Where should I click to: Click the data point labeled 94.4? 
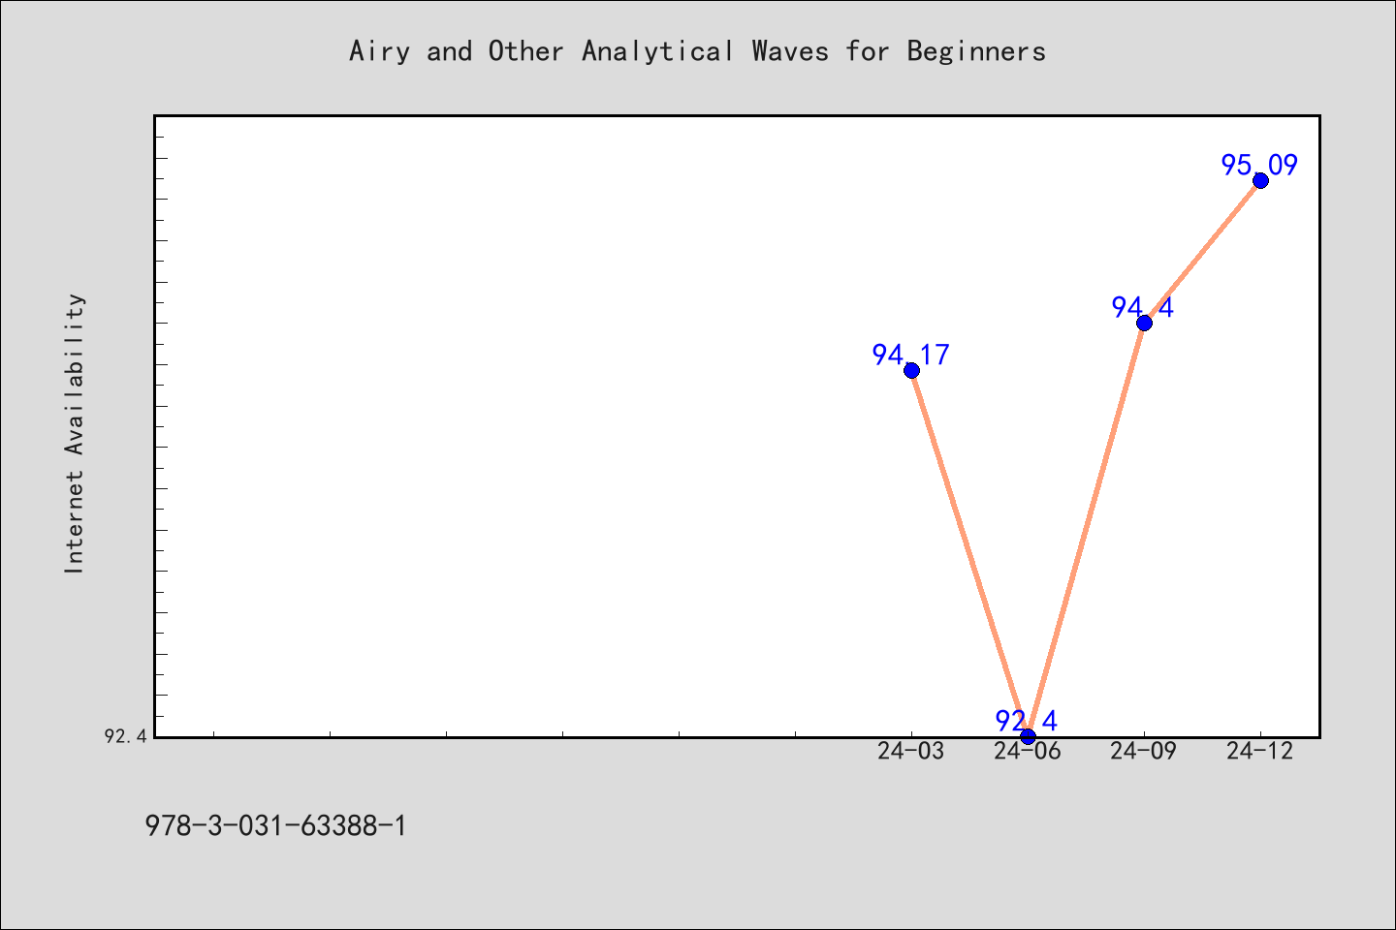click(x=1144, y=323)
